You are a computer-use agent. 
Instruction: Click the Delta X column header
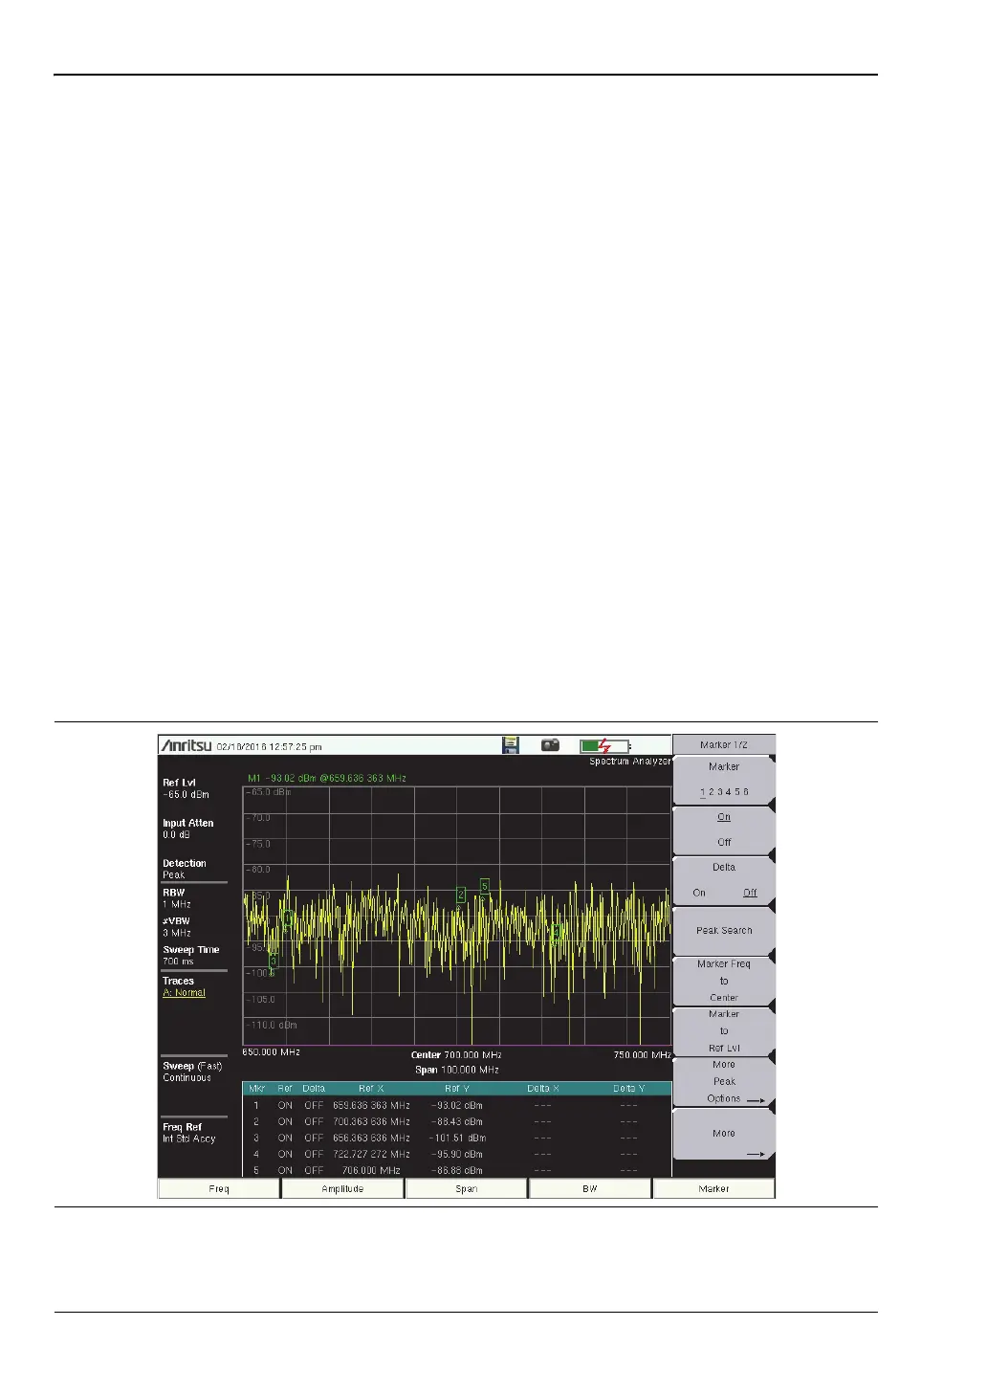click(543, 1089)
